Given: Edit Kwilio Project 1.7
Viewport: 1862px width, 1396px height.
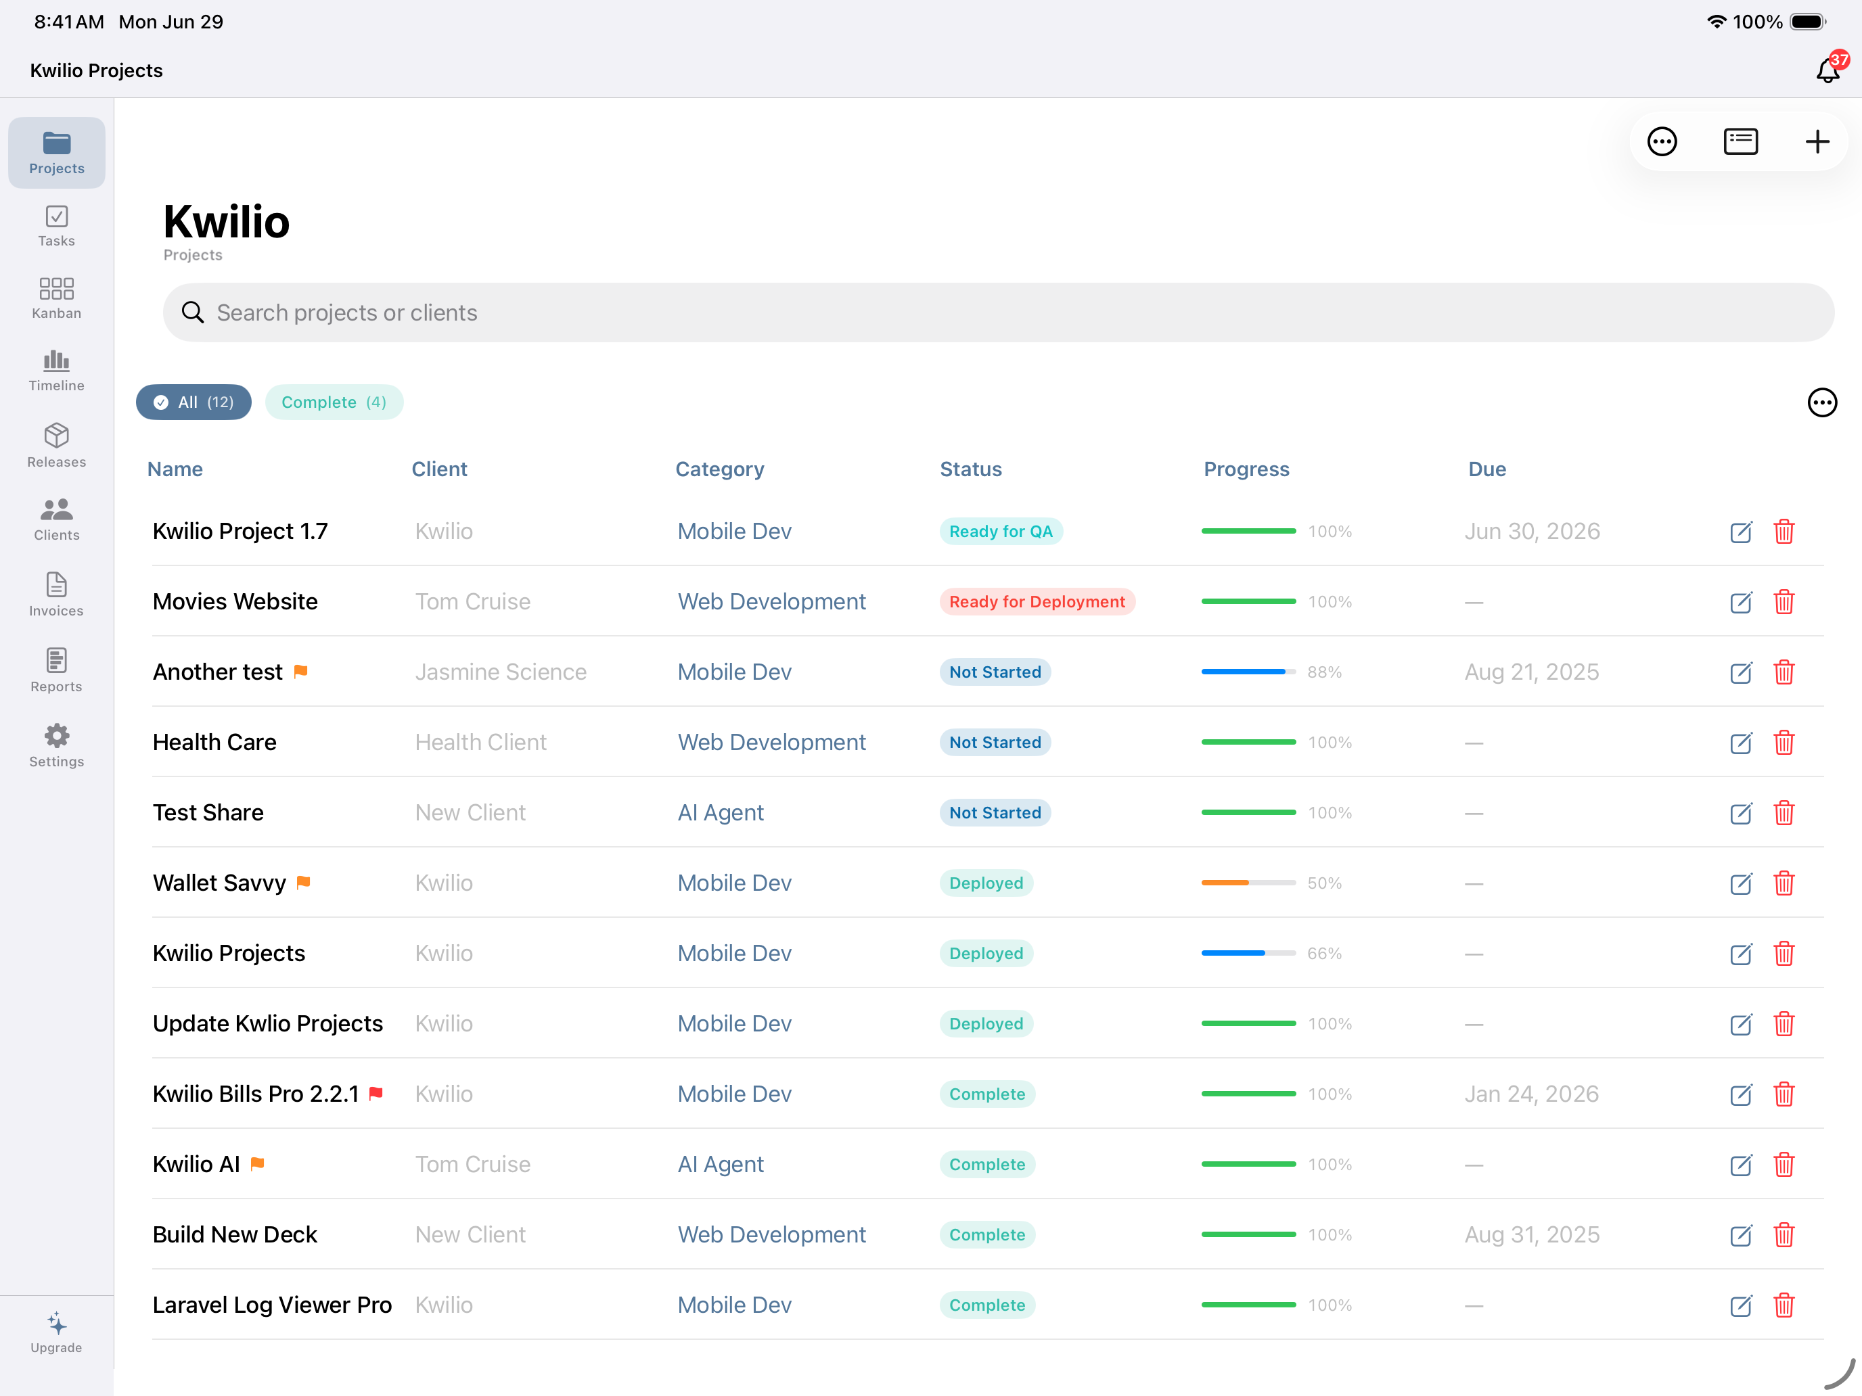Looking at the screenshot, I should coord(1740,532).
